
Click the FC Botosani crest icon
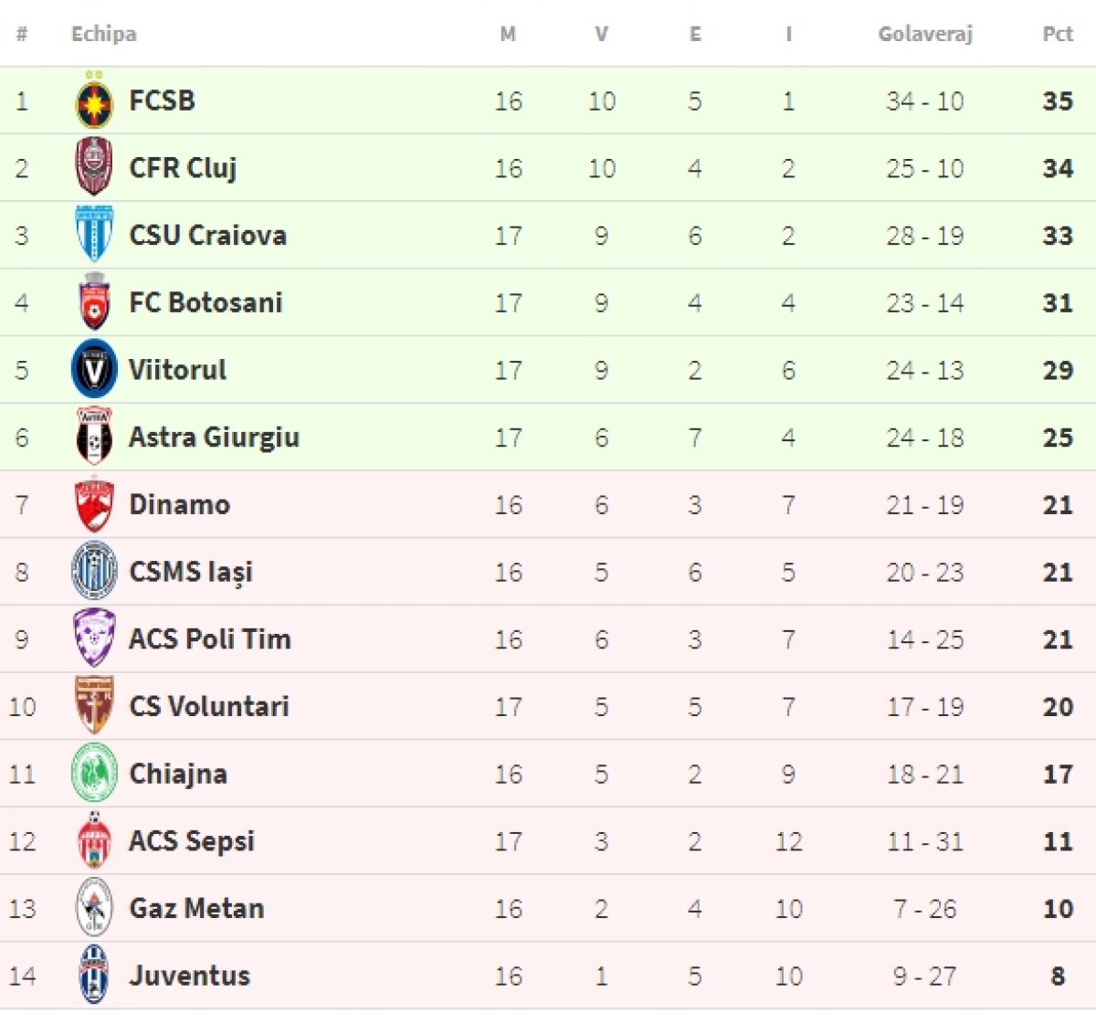coord(94,302)
